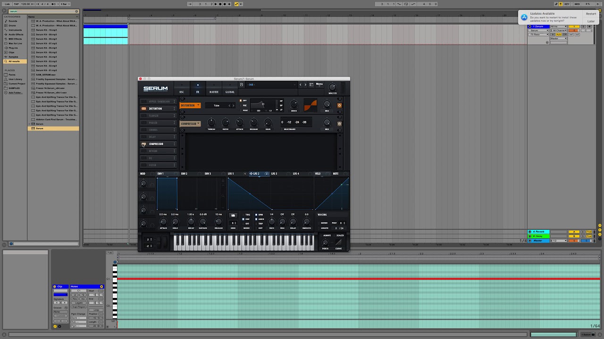Open the LFO shape folder icon

tap(233, 215)
